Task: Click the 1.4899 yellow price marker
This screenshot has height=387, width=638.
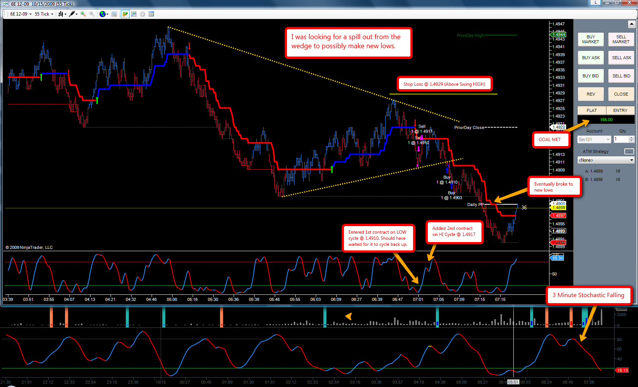Action: coord(558,208)
